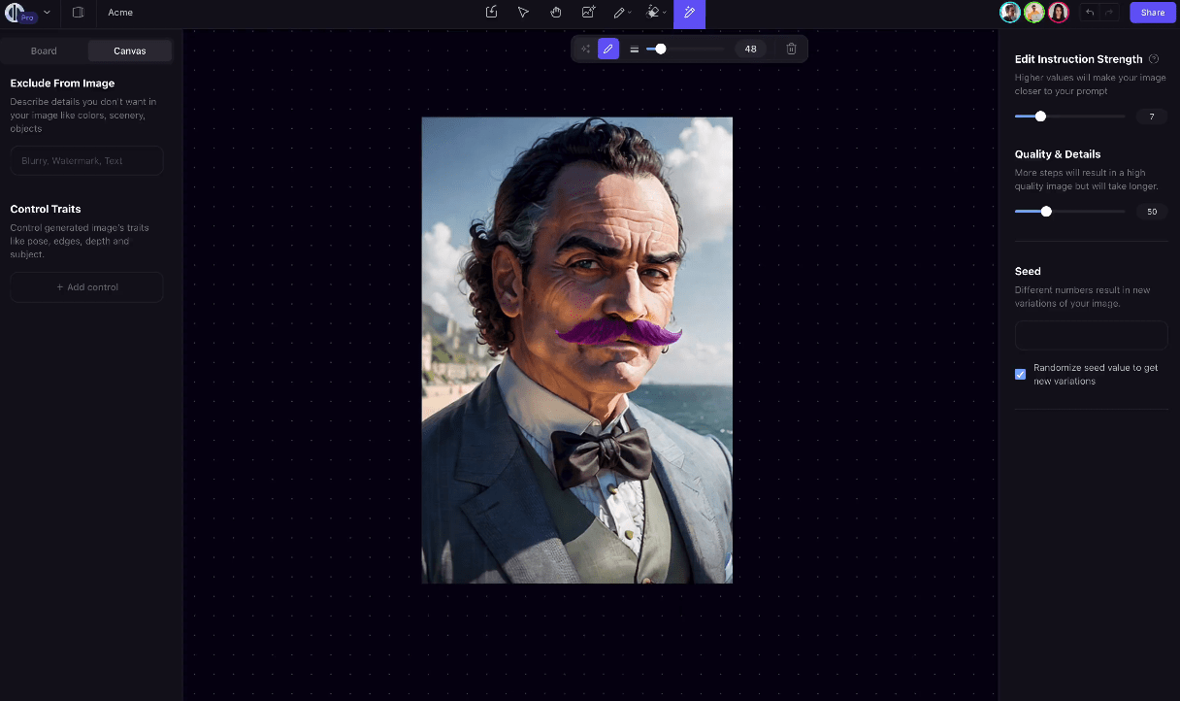Activate the hand pan tool
This screenshot has width=1180, height=701.
pyautogui.click(x=556, y=13)
